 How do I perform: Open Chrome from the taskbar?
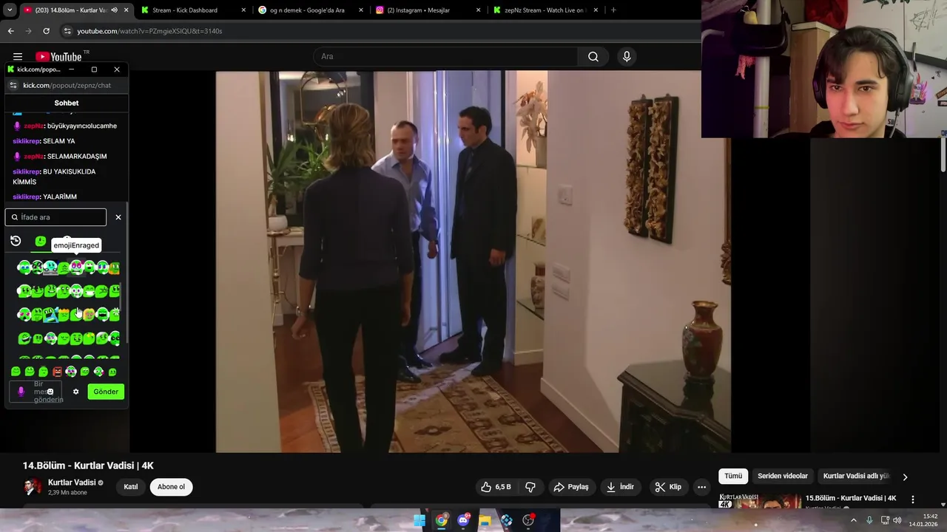pyautogui.click(x=442, y=521)
